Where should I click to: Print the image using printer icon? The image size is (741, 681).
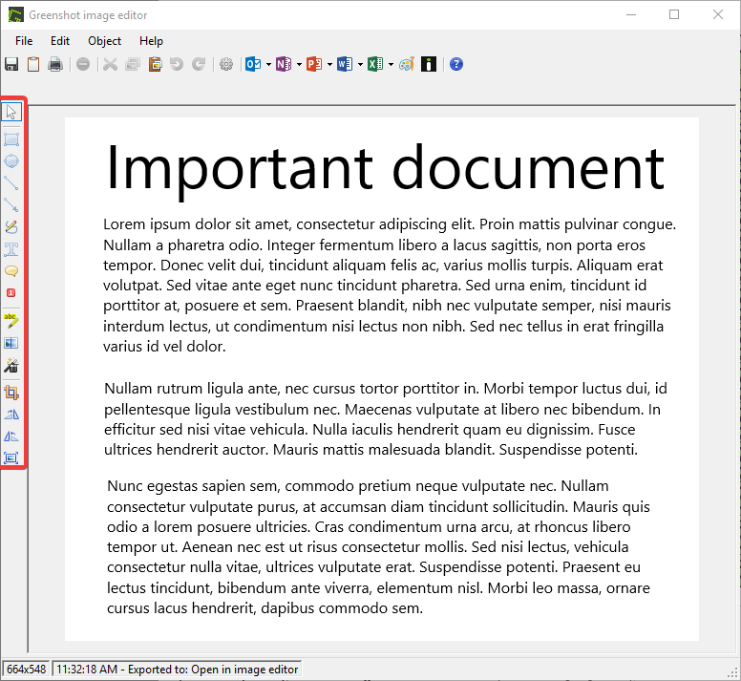tap(55, 64)
